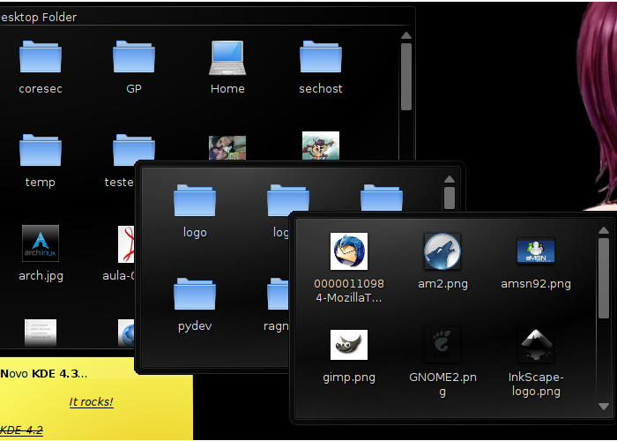Open the temp folder

[x=41, y=150]
